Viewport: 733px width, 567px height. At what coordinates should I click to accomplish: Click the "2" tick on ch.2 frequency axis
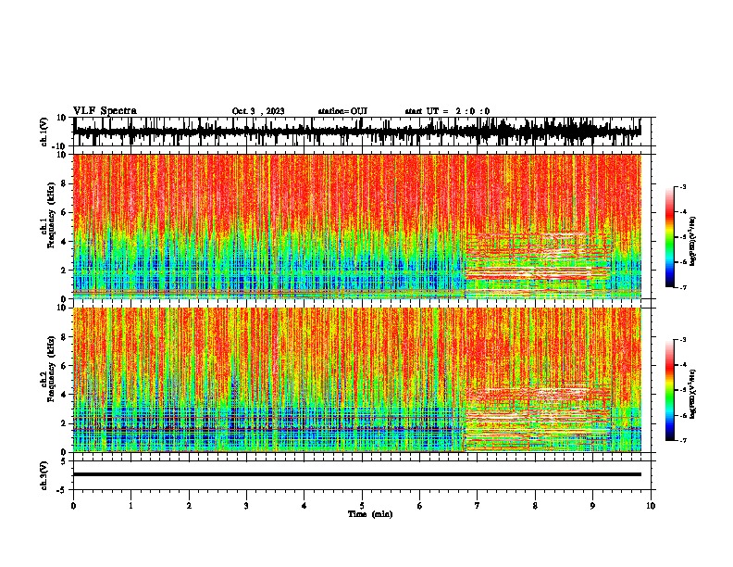tap(65, 423)
